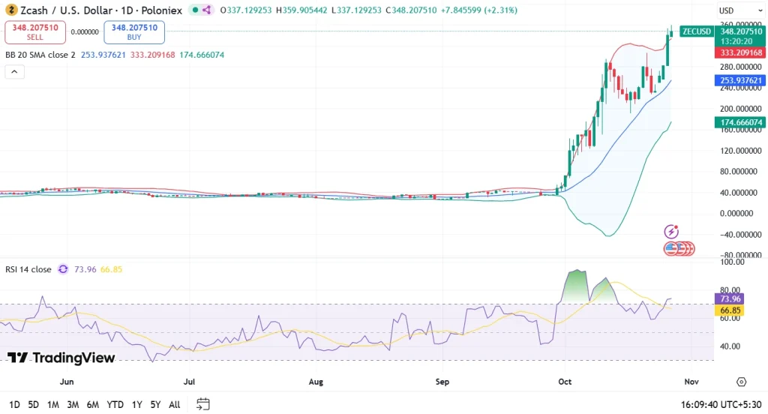This screenshot has height=414, width=768.
Task: Click the purple share-nodes icon near symbol title
Action: (207, 10)
